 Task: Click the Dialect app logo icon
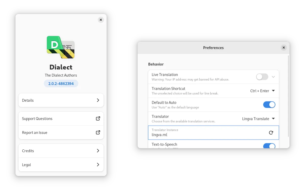click(x=61, y=47)
